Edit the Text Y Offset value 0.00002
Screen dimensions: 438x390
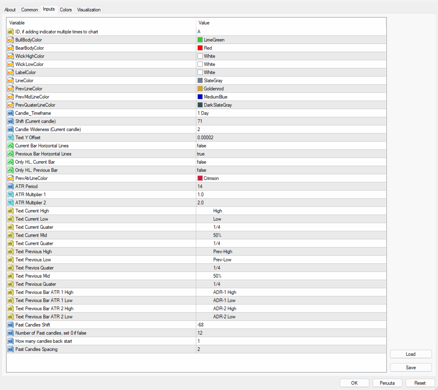[291, 138]
